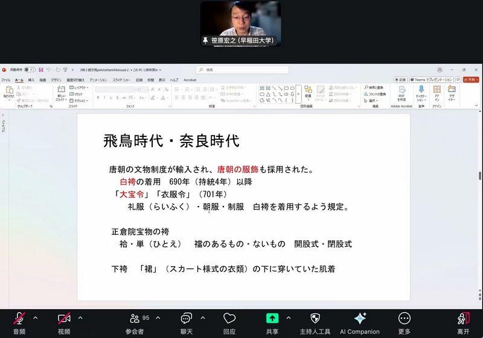This screenshot has width=483, height=338.
Task: Open the スライド ショー ribbon tab
Action: click(117, 80)
